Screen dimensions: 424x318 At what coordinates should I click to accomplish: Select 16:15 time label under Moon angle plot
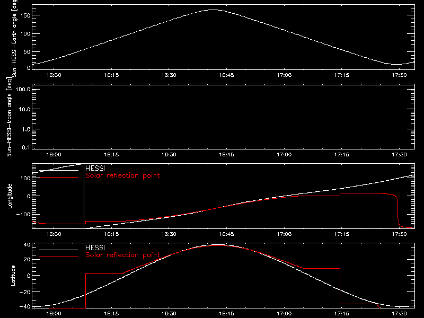[111, 155]
